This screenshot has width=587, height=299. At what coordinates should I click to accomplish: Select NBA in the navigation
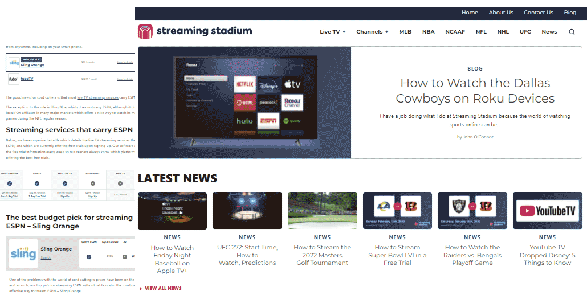[428, 32]
